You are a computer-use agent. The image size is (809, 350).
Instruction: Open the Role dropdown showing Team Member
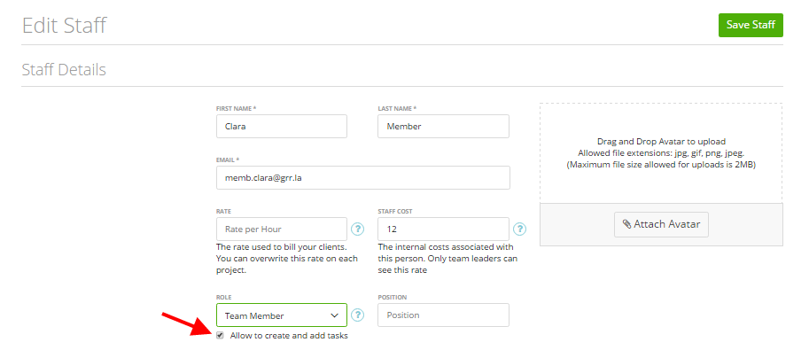point(282,315)
